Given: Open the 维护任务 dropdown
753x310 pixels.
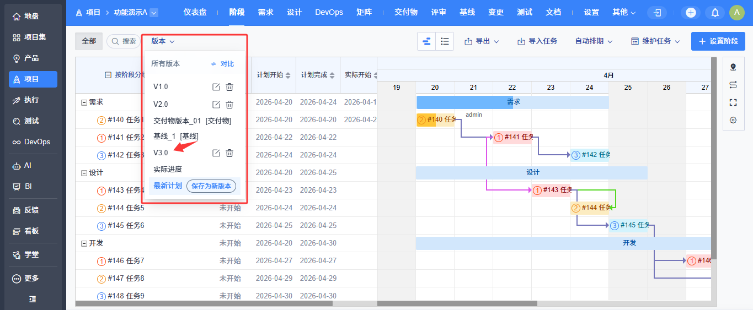Looking at the screenshot, I should point(656,41).
